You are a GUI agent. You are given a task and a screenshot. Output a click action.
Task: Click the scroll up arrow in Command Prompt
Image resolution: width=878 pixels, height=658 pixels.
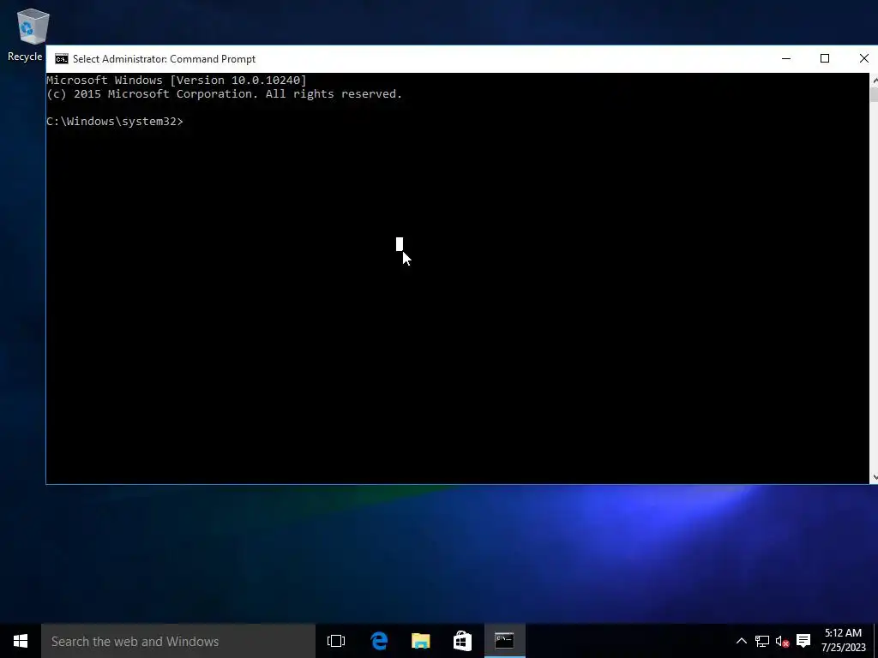874,80
